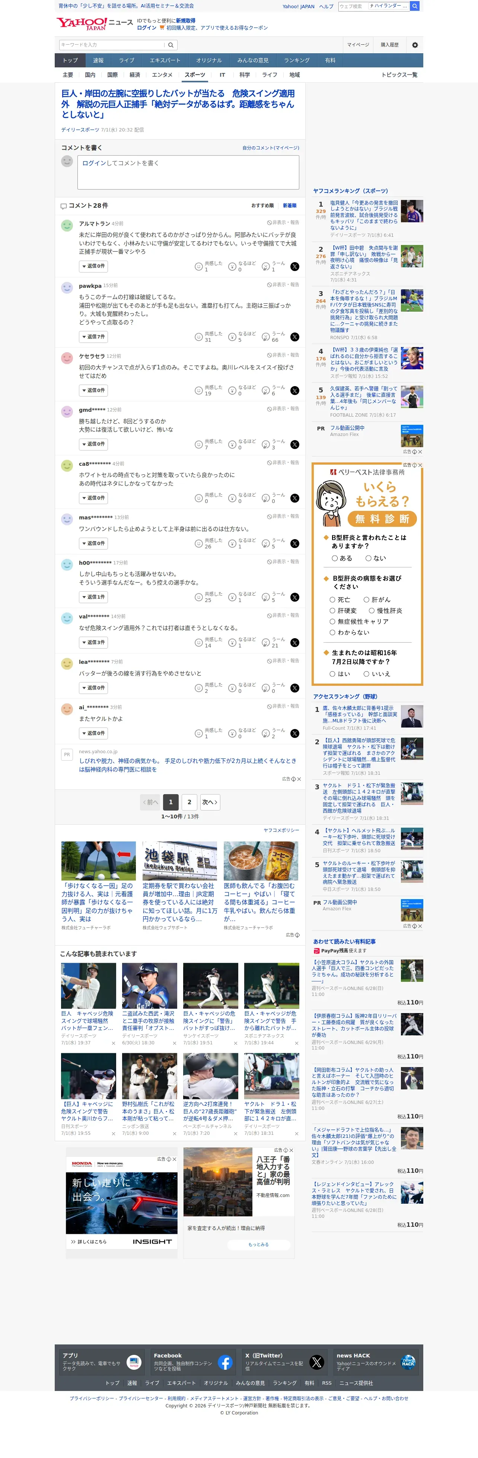
Task: Select はい for the birth date question
Action: tap(332, 674)
